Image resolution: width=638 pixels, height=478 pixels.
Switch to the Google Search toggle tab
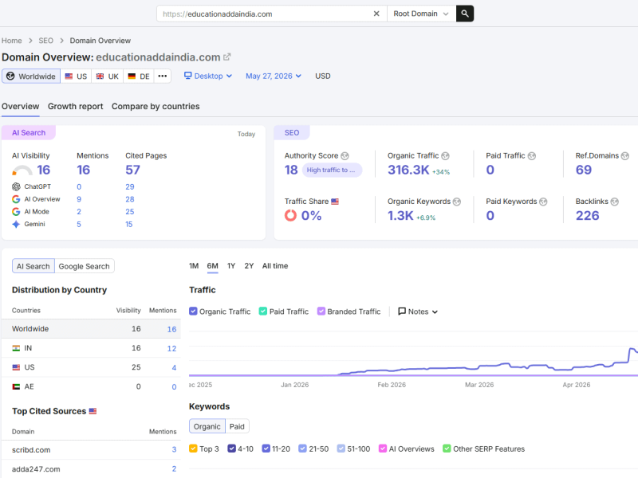point(85,266)
